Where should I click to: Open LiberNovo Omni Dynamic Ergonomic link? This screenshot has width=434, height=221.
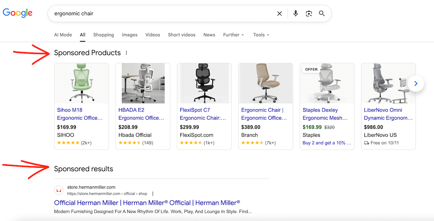point(388,114)
